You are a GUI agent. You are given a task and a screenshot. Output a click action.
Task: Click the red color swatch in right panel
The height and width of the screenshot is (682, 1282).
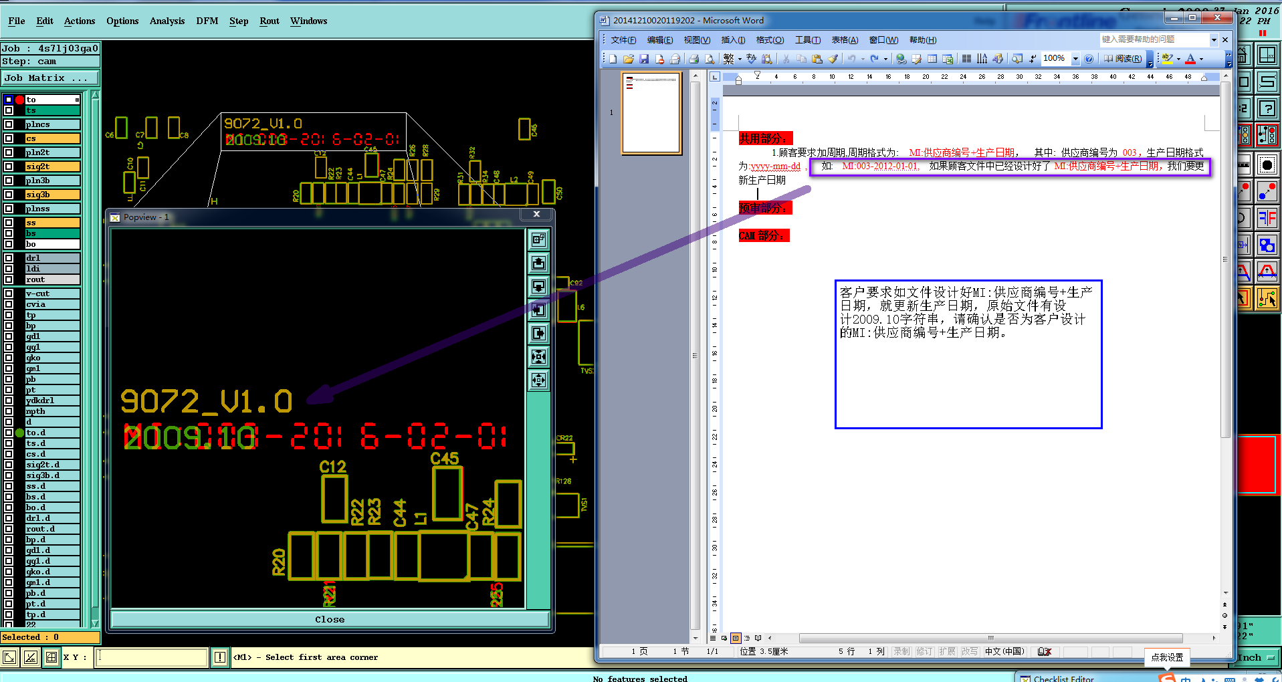pyautogui.click(x=1257, y=465)
